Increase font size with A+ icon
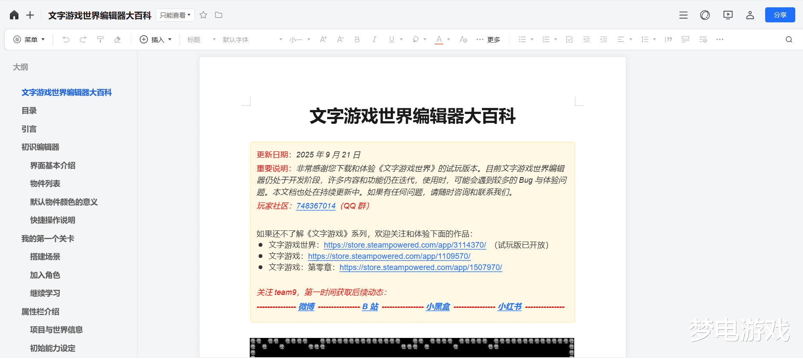The height and width of the screenshot is (359, 803). (323, 40)
